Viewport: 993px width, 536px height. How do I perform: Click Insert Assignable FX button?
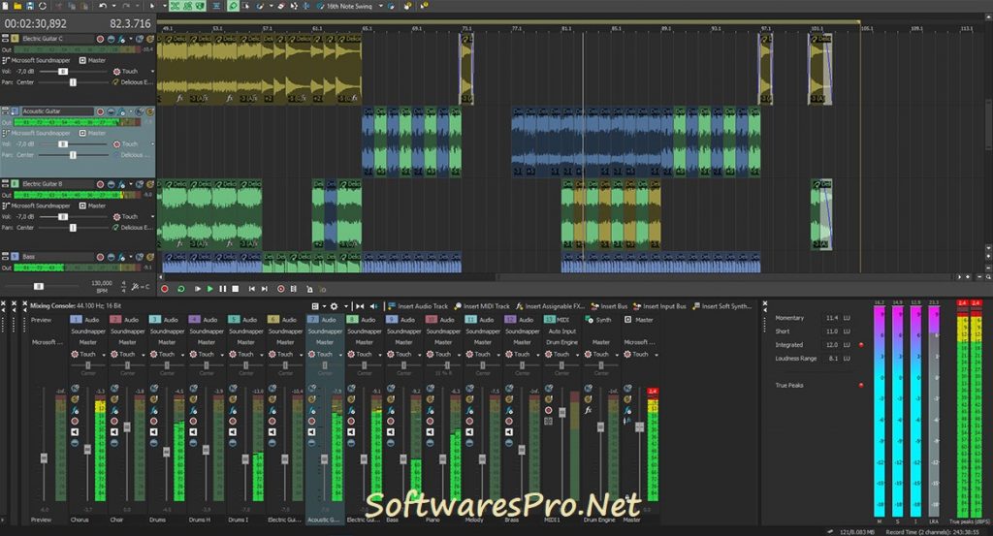coord(550,306)
